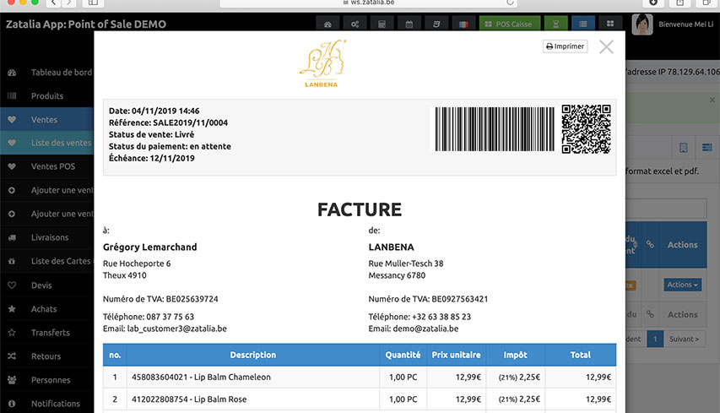The image size is (720, 413).
Task: Click the chain link icon in table header
Action: [x=650, y=244]
